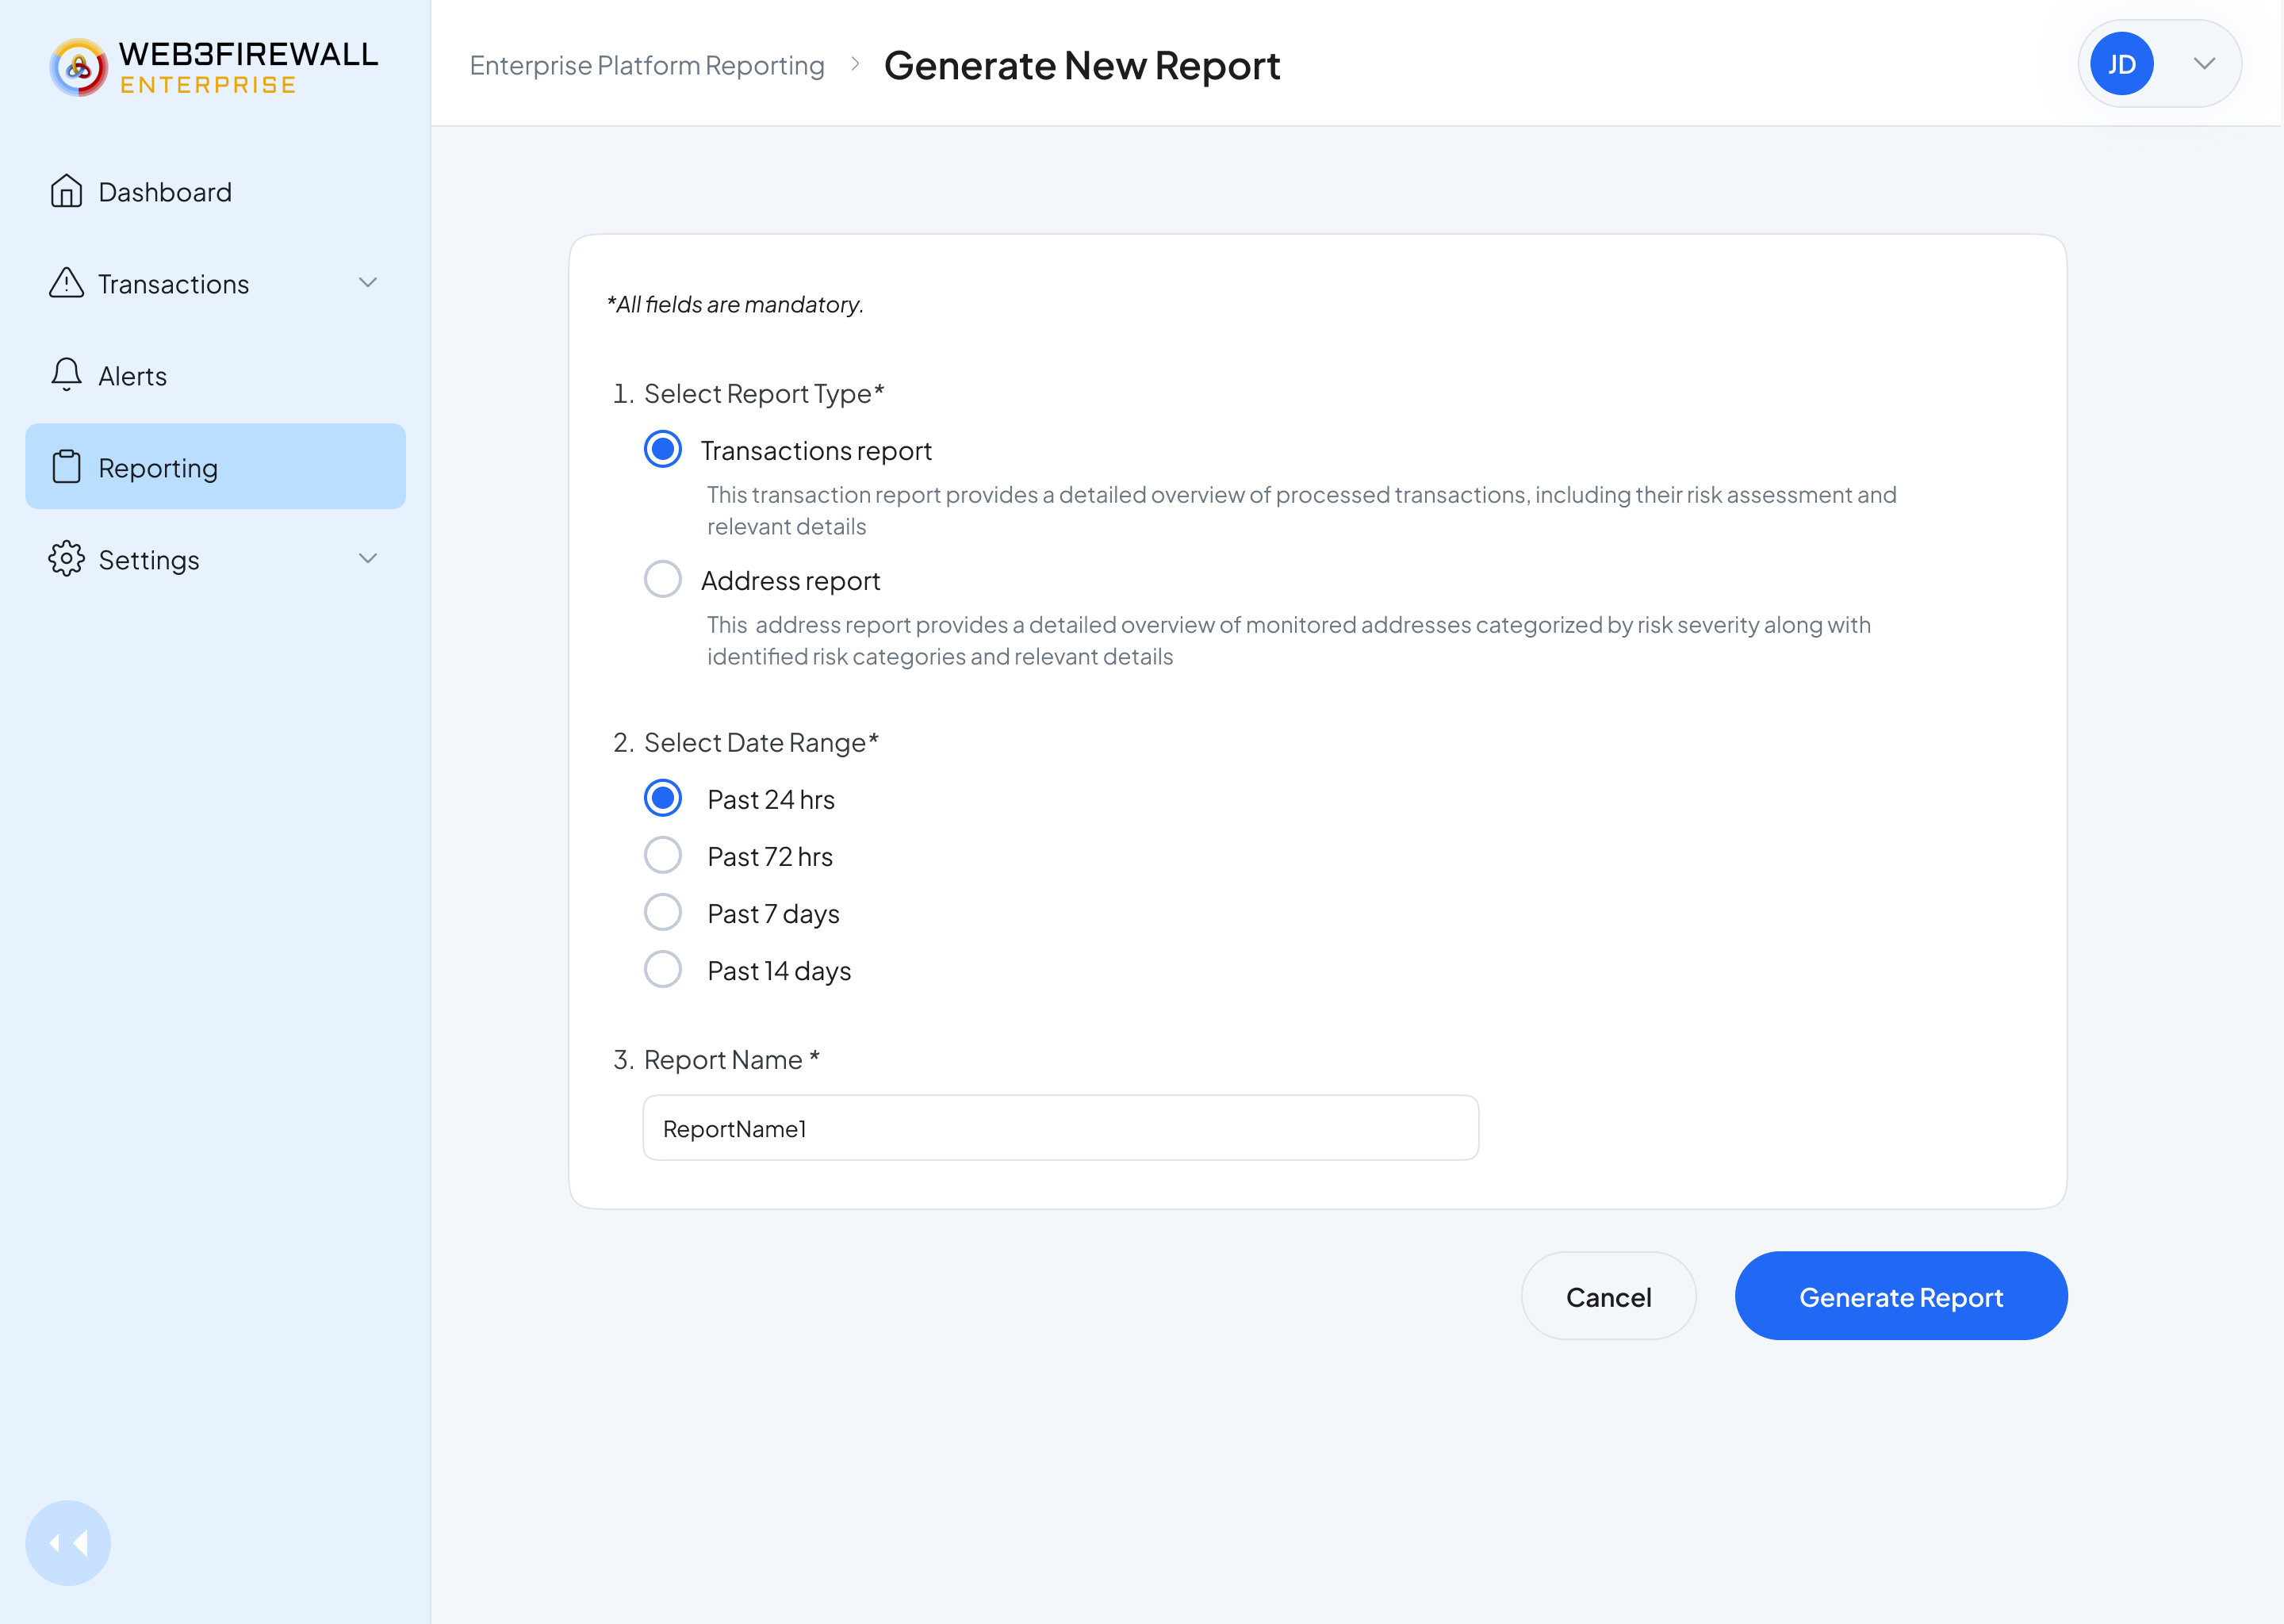Click the address report description text

point(1288,640)
